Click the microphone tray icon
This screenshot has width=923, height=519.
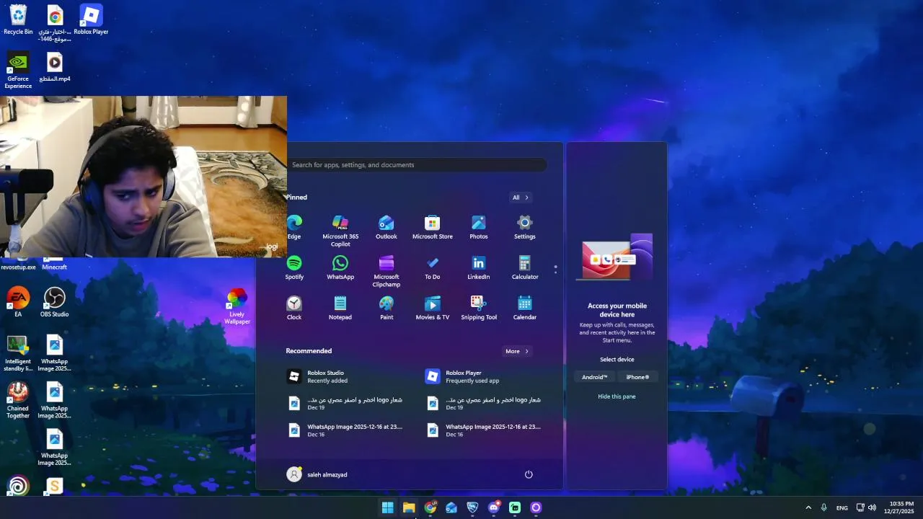click(x=823, y=507)
